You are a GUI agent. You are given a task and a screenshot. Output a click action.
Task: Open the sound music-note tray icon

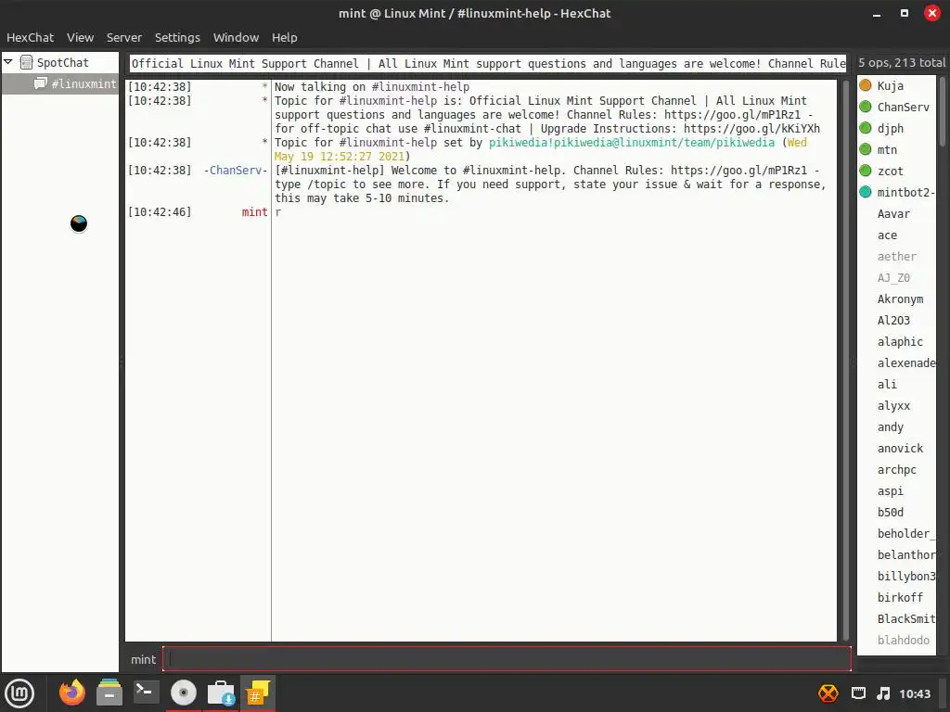pyautogui.click(x=884, y=693)
